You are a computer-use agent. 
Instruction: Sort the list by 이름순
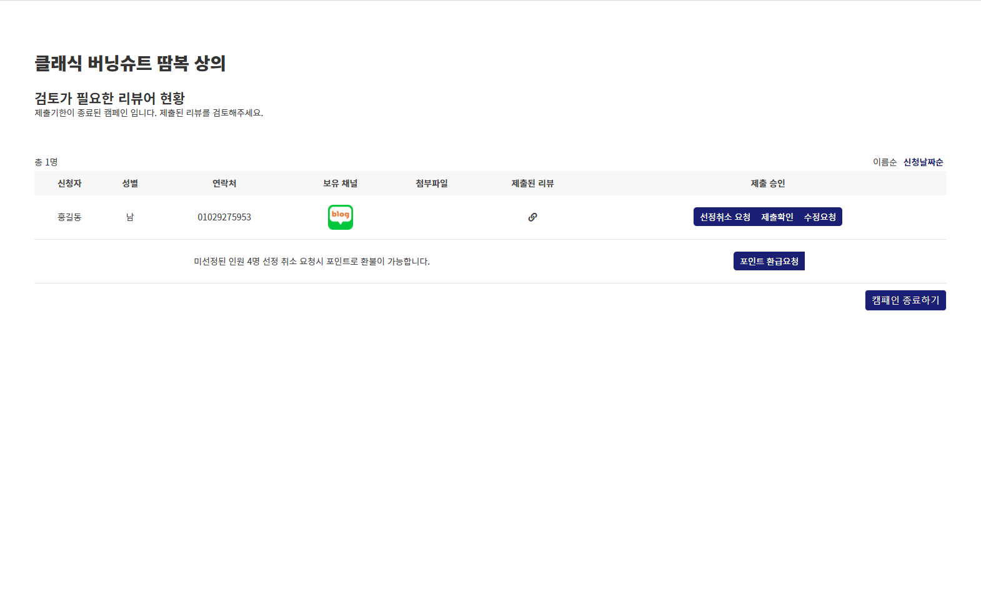point(884,162)
